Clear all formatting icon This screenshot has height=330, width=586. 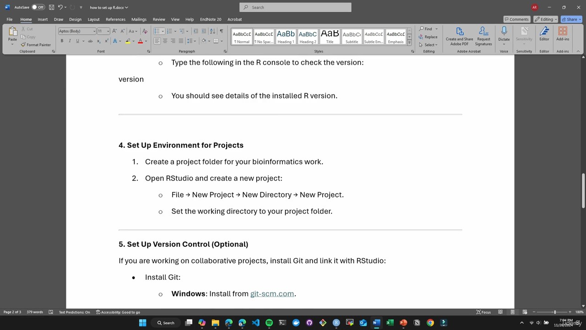(145, 31)
